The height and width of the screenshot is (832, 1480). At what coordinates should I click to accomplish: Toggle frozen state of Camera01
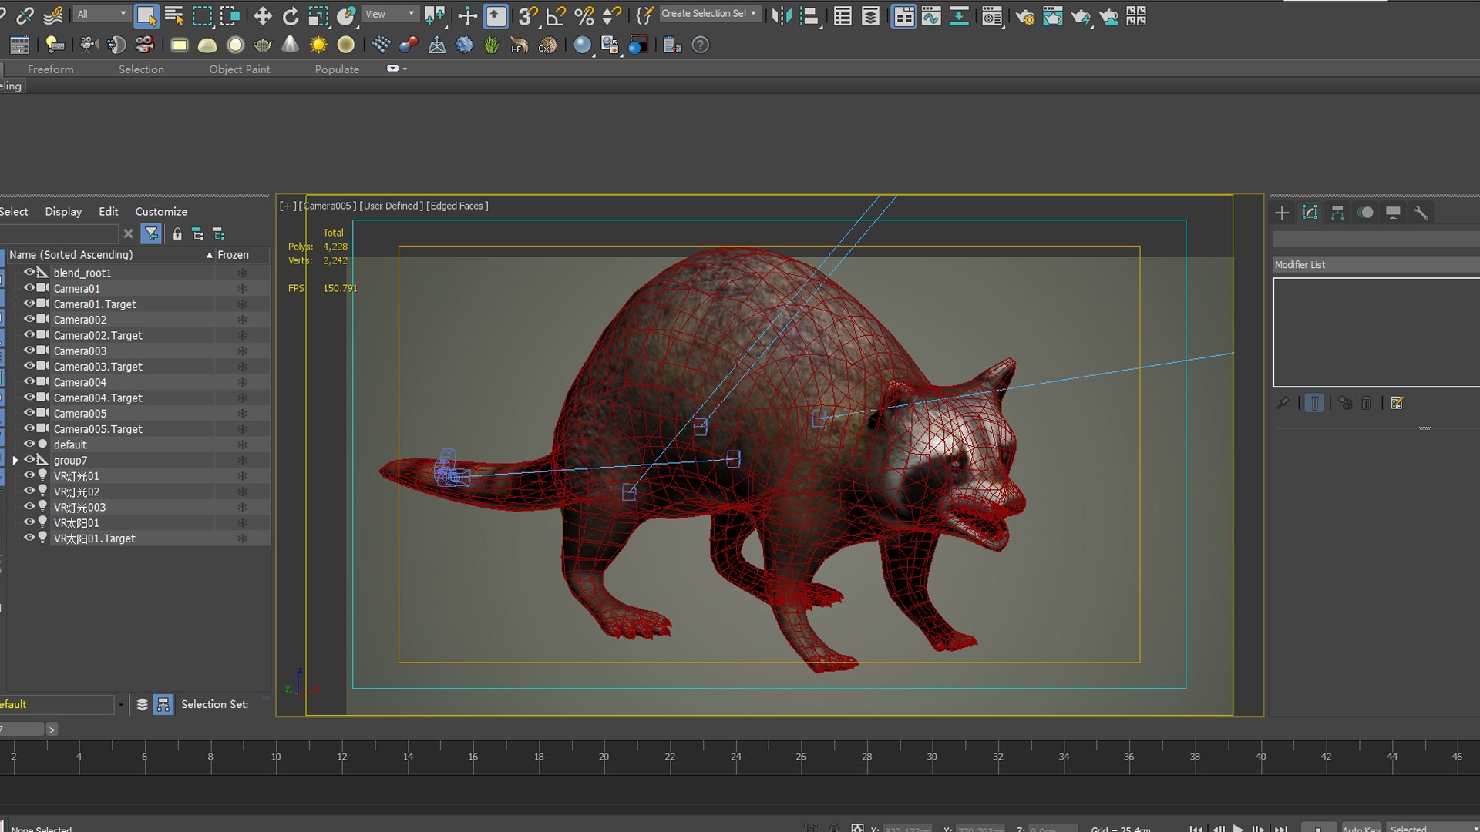[242, 288]
